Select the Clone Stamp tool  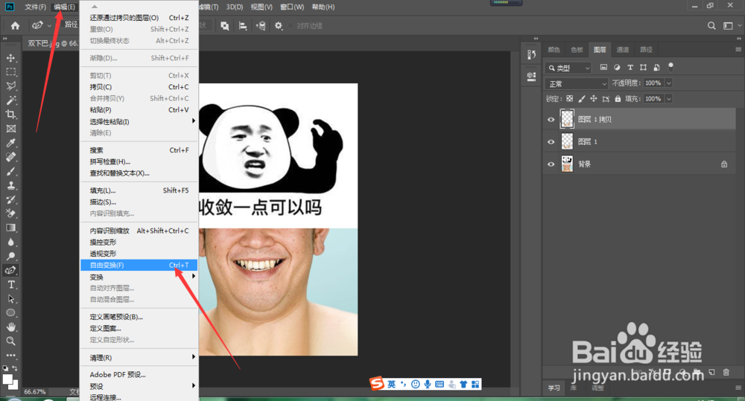[11, 185]
